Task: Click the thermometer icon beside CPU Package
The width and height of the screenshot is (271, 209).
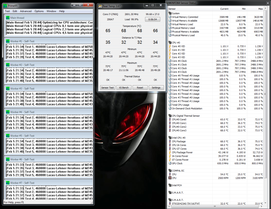Action: click(170, 141)
